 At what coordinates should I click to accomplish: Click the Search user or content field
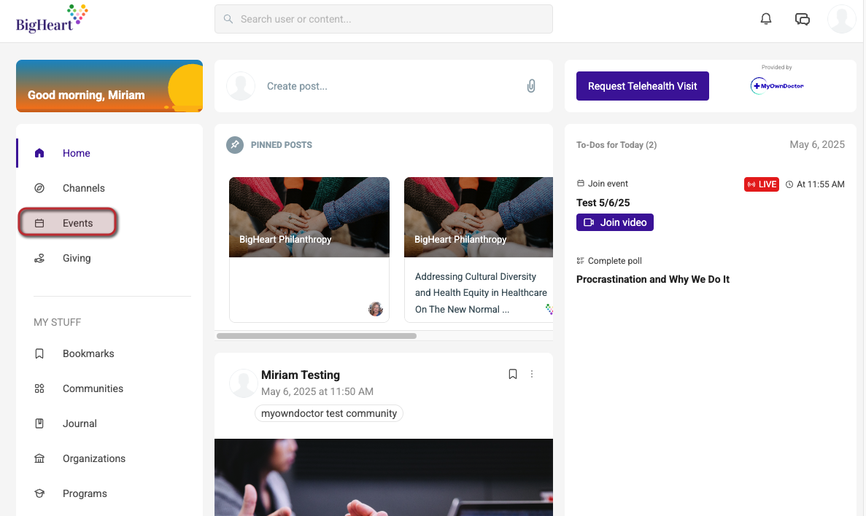(383, 20)
